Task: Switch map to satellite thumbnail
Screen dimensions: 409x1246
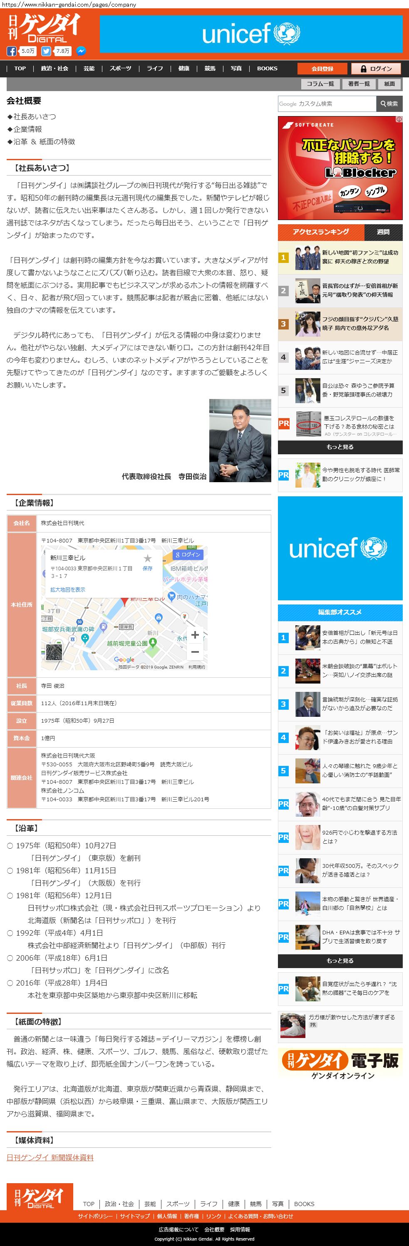Action: [x=54, y=652]
